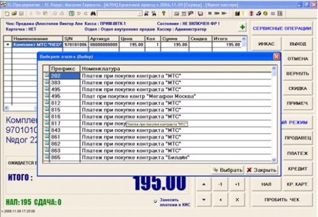Screen dimensions: 318x217
Task: Click the green plus icon in receipt header
Action: [x=242, y=27]
